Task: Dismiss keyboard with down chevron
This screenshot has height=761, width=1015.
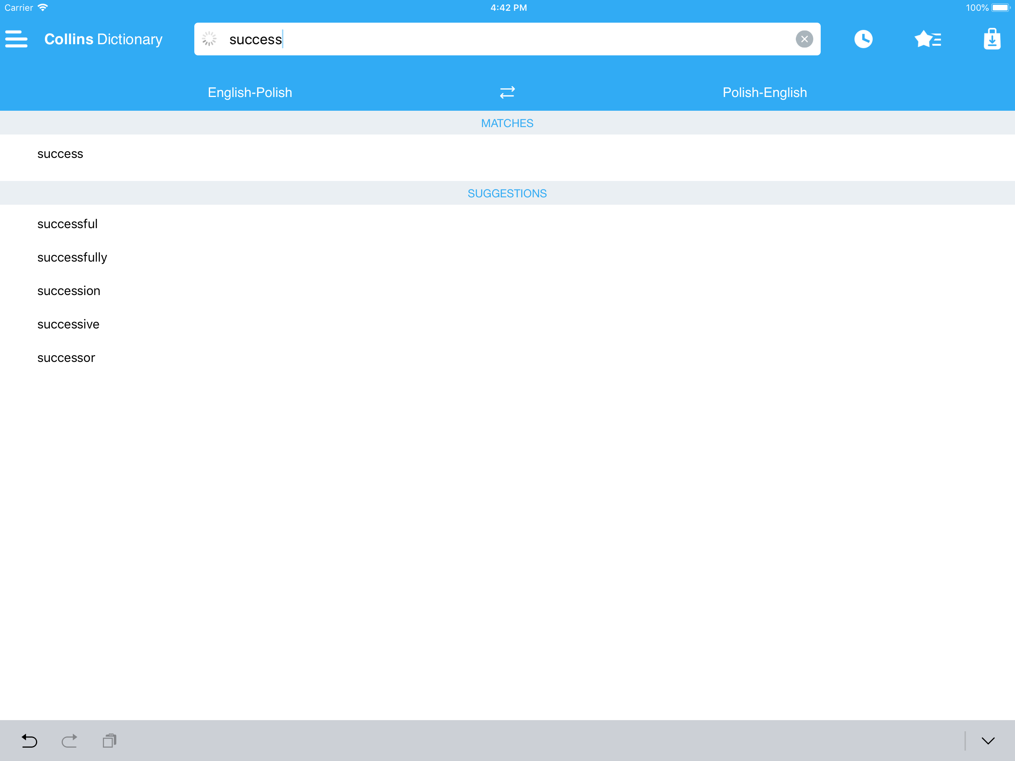Action: click(988, 740)
